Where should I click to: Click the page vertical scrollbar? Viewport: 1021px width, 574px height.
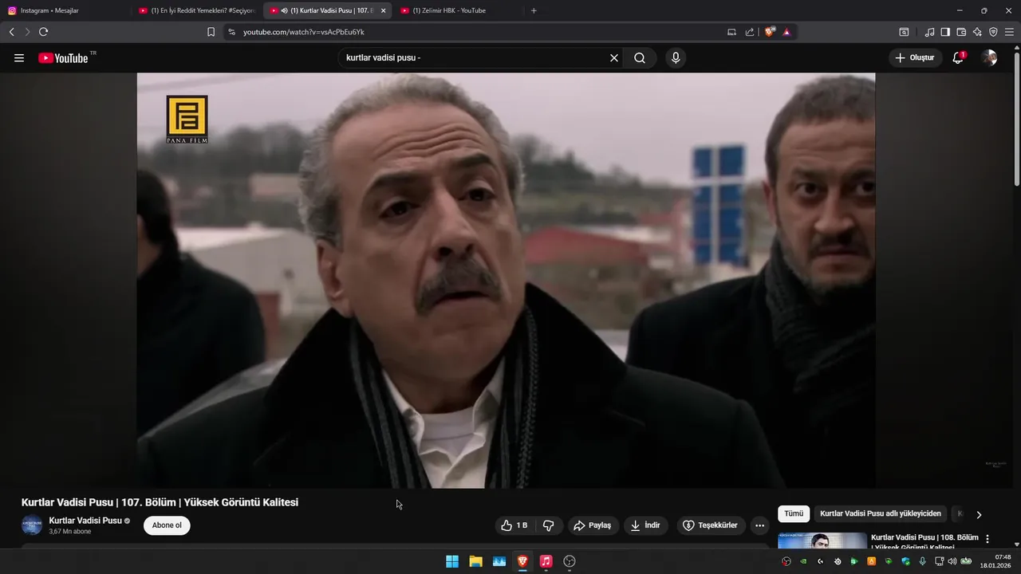point(1016,120)
